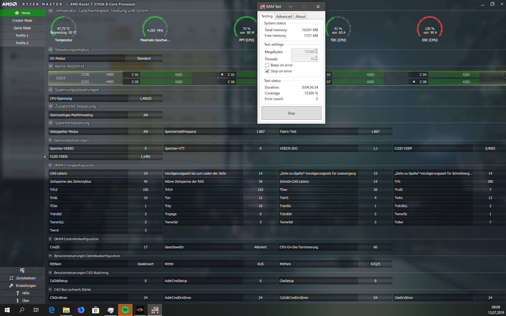This screenshot has width=506, height=316.
Task: Click the star marker beside core C 02
Action: pos(222,75)
